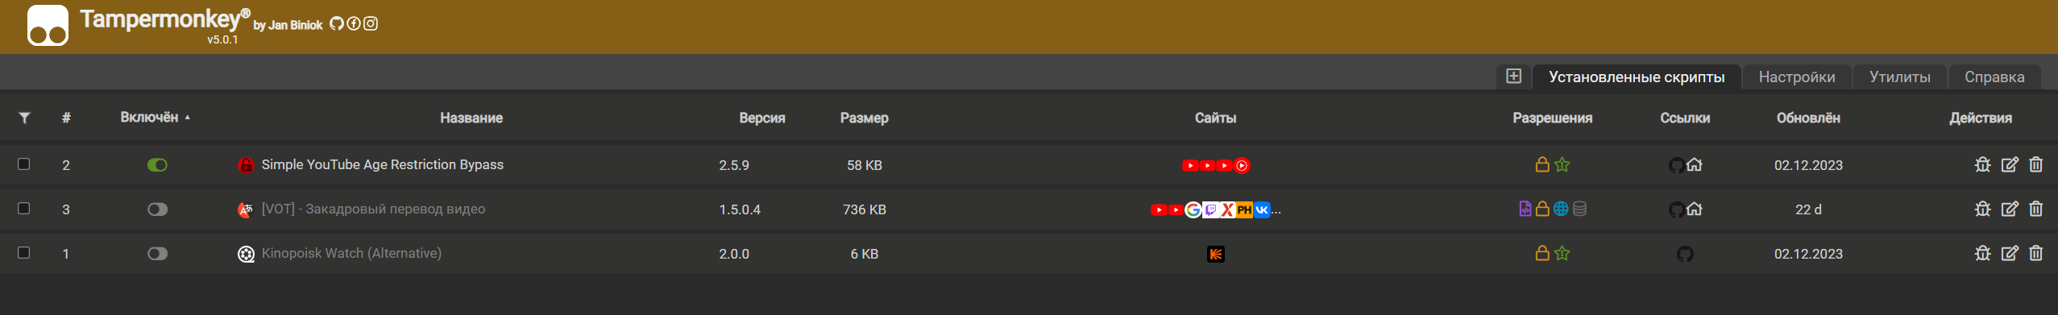Sort scripts by the Включён column
Image resolution: width=2058 pixels, height=315 pixels.
point(149,118)
